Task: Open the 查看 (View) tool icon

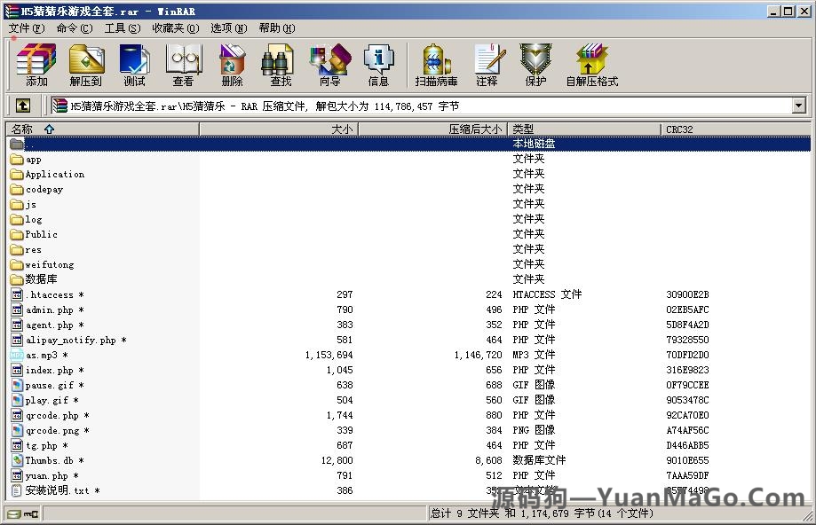Action: click(x=182, y=64)
